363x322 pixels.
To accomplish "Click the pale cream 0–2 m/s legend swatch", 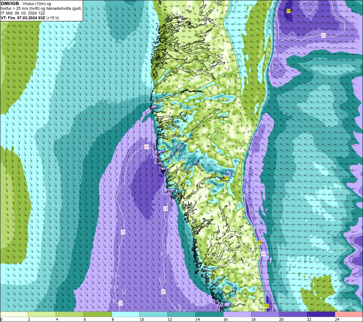I will tap(14, 314).
